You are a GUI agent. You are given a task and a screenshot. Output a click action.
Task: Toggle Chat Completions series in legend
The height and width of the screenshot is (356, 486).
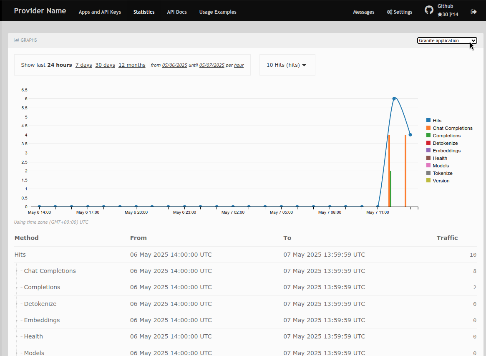tap(449, 128)
